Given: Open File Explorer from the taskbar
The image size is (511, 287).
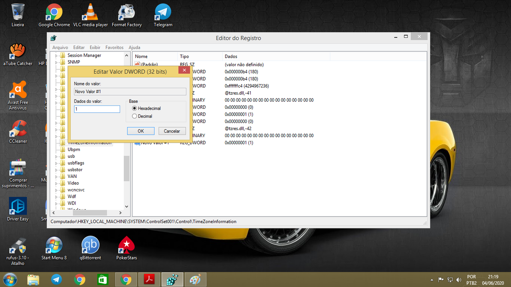Looking at the screenshot, I should coord(34,280).
